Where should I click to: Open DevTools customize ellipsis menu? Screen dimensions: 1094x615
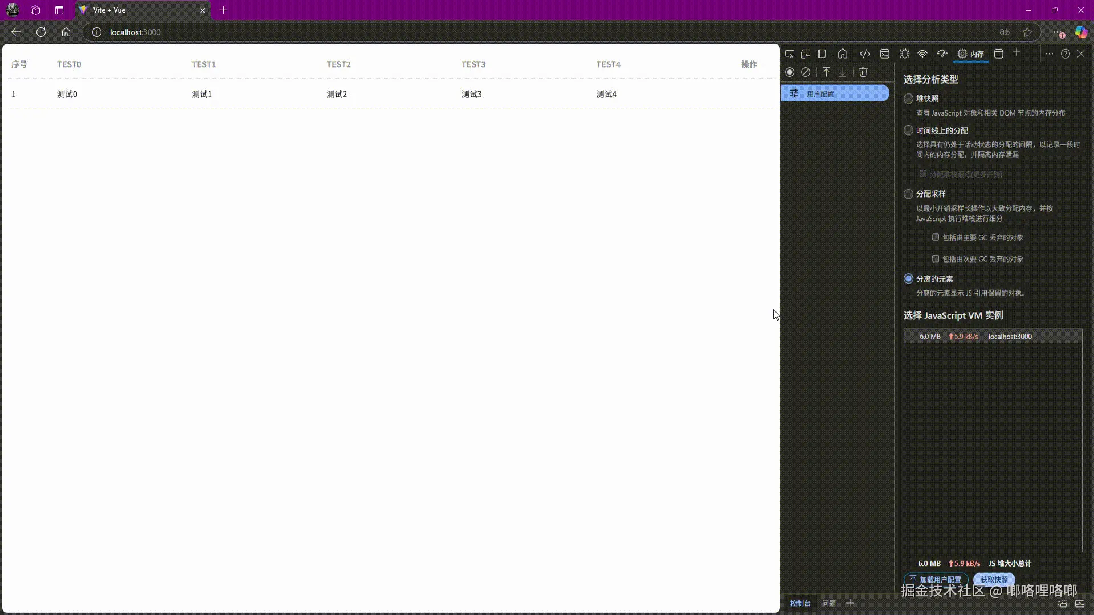pyautogui.click(x=1049, y=54)
